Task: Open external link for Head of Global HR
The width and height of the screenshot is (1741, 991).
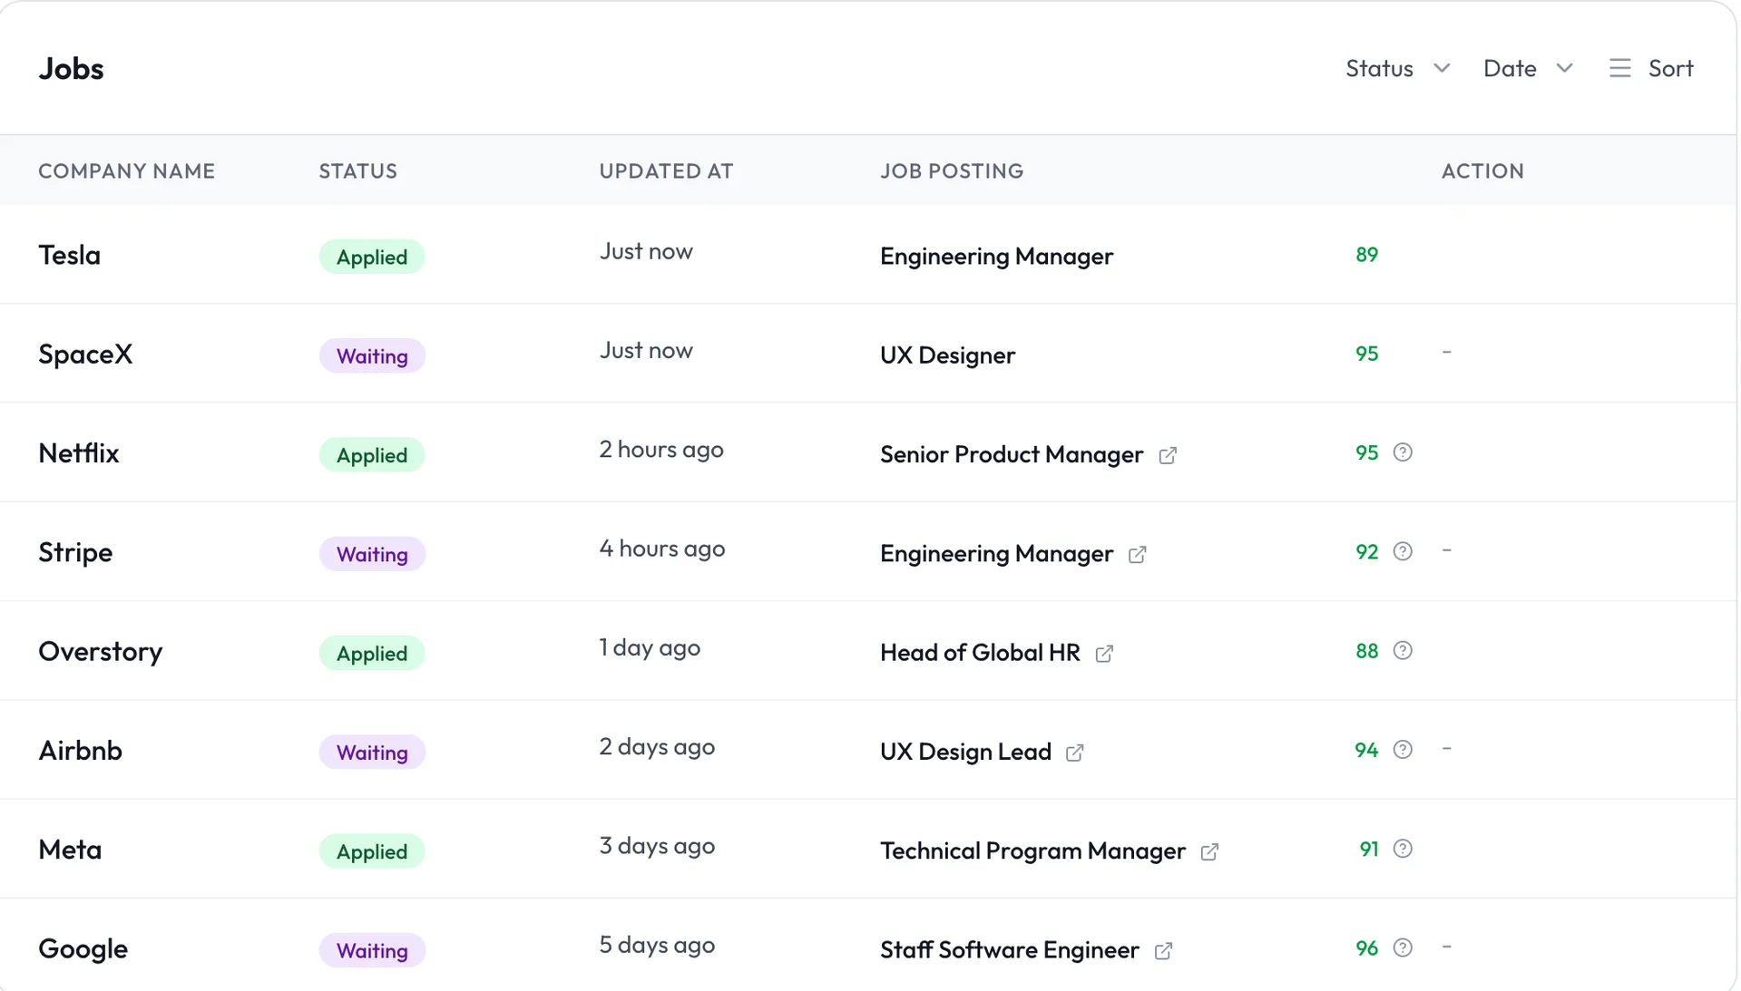Action: click(x=1104, y=654)
